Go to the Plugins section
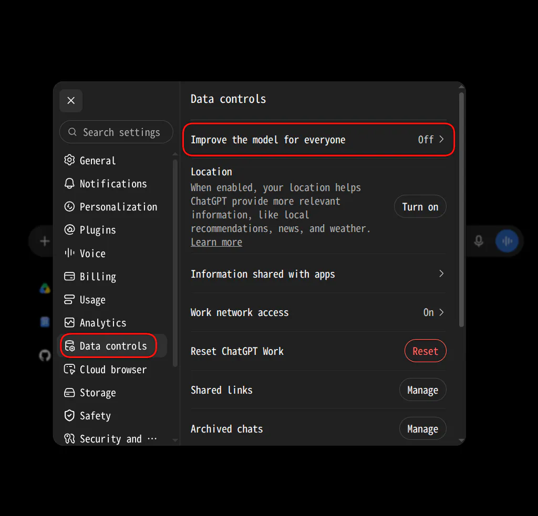The width and height of the screenshot is (538, 516). coord(112,230)
